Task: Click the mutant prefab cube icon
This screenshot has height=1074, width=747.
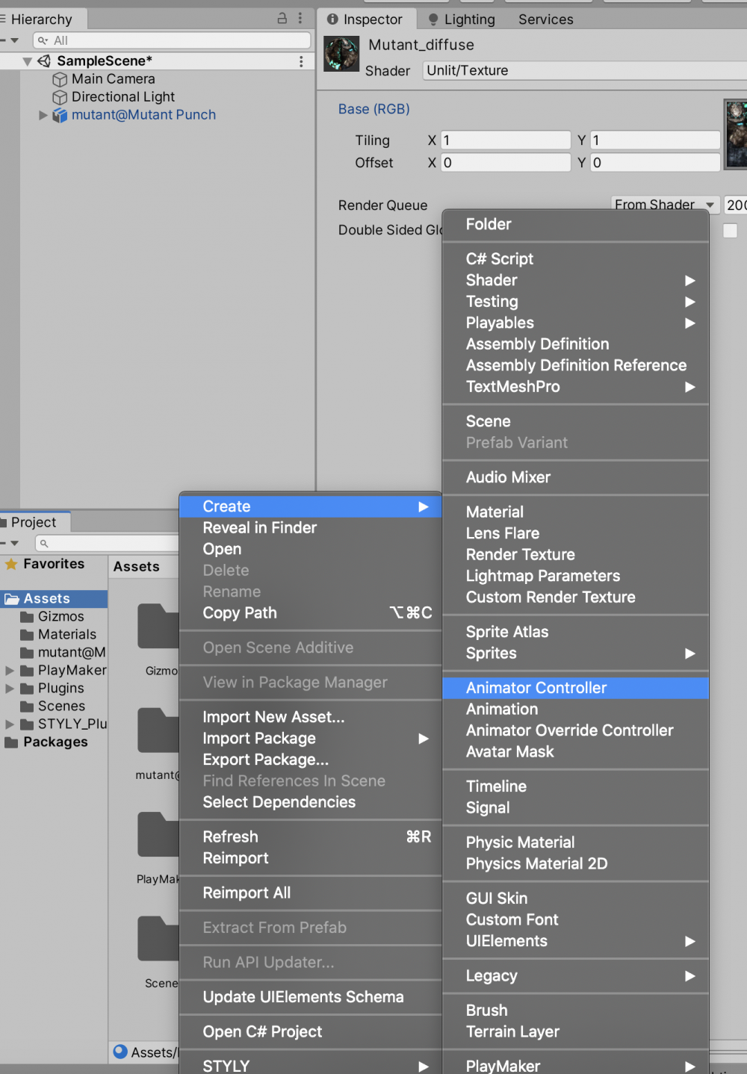Action: click(x=60, y=115)
